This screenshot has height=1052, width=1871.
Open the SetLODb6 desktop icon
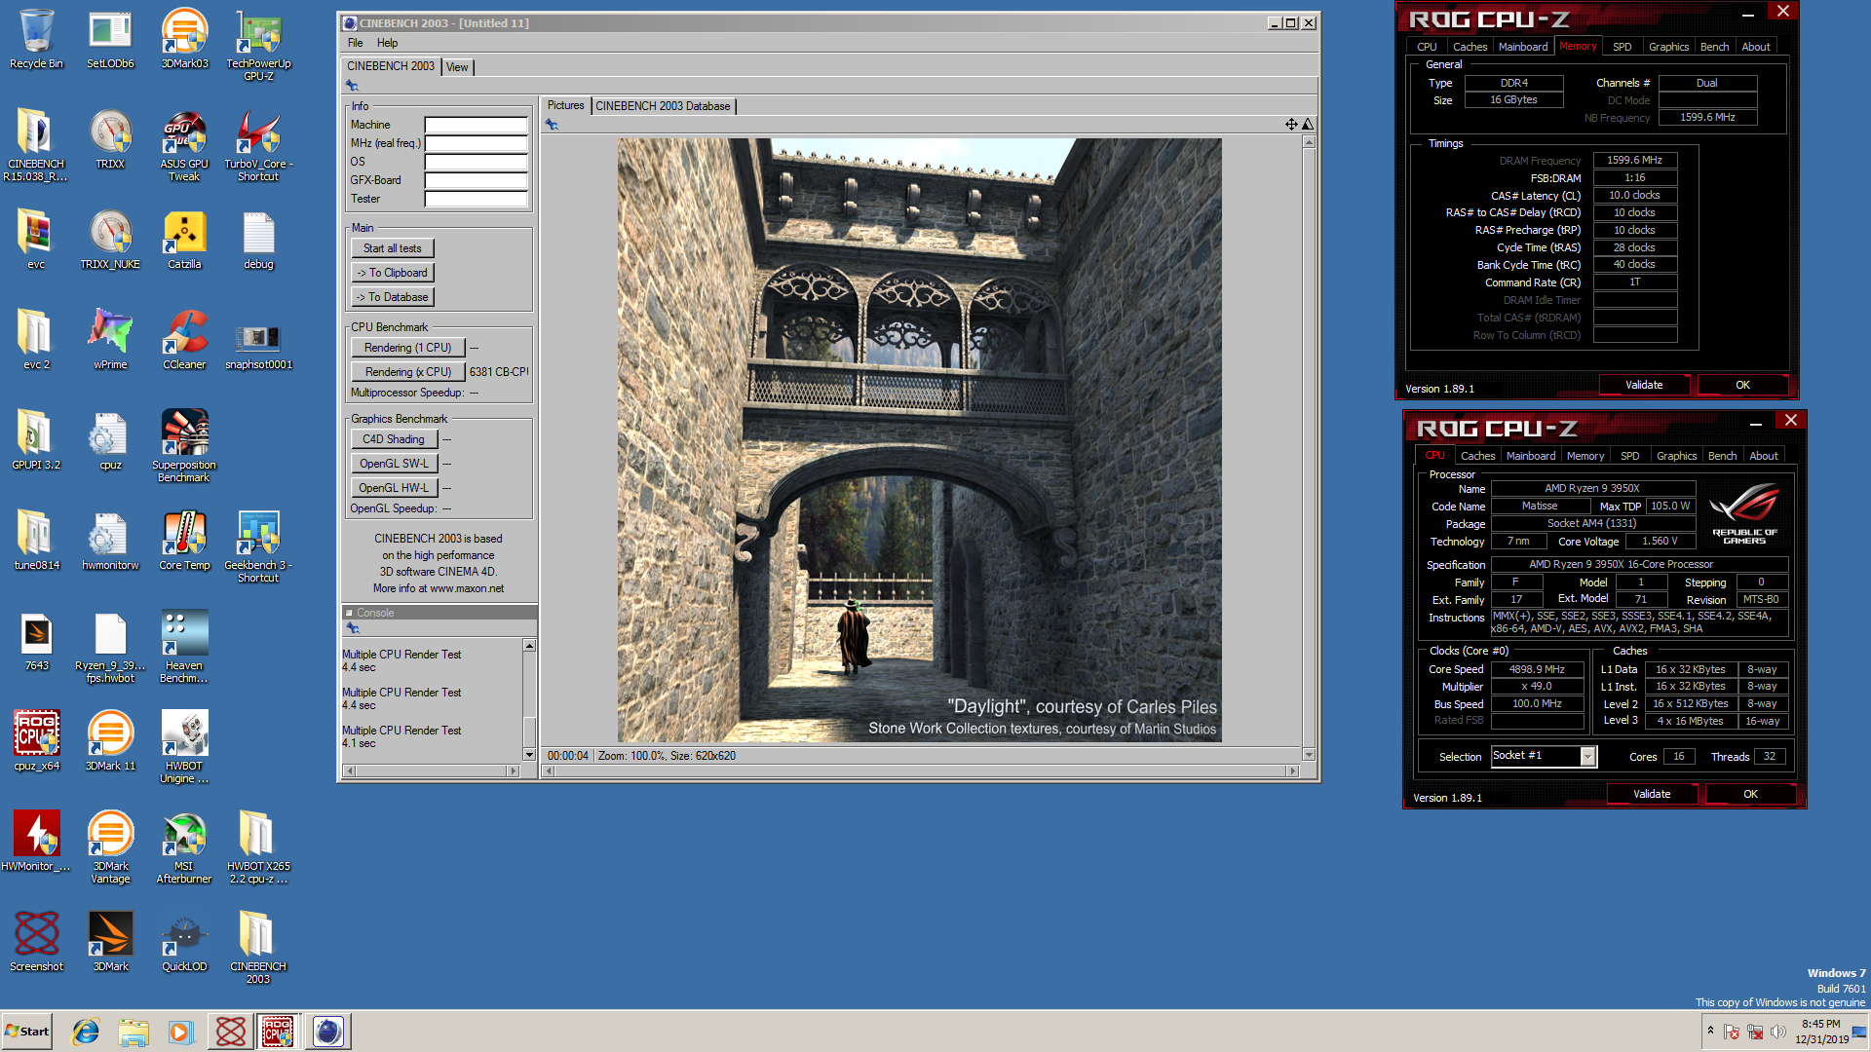tap(110, 39)
